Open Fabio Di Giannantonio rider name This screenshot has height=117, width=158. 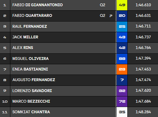(x=38, y=5)
